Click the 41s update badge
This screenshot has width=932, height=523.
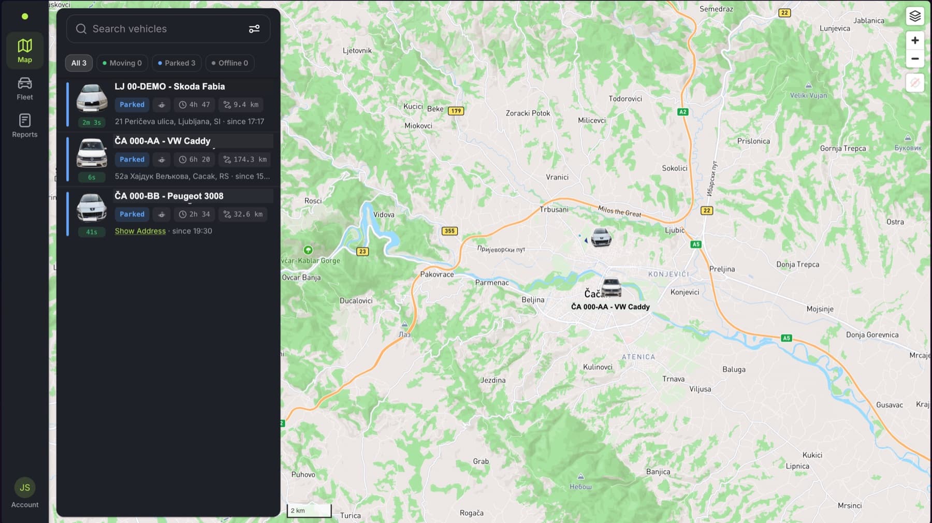tap(92, 232)
